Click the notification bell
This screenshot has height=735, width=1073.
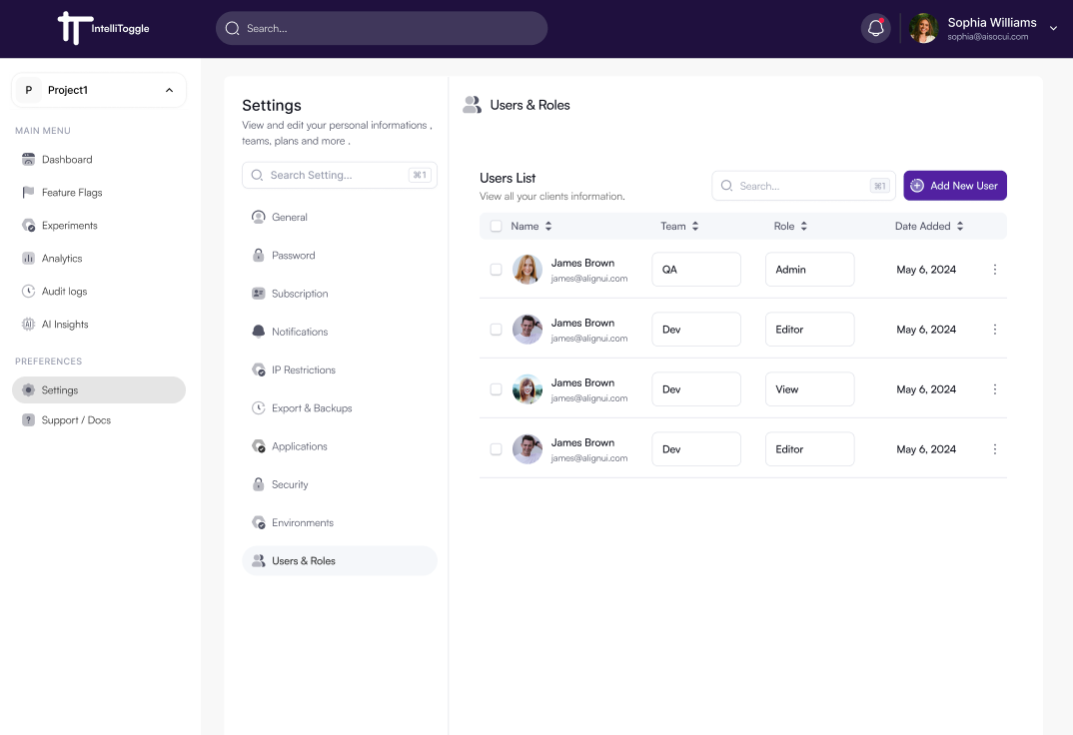coord(875,28)
